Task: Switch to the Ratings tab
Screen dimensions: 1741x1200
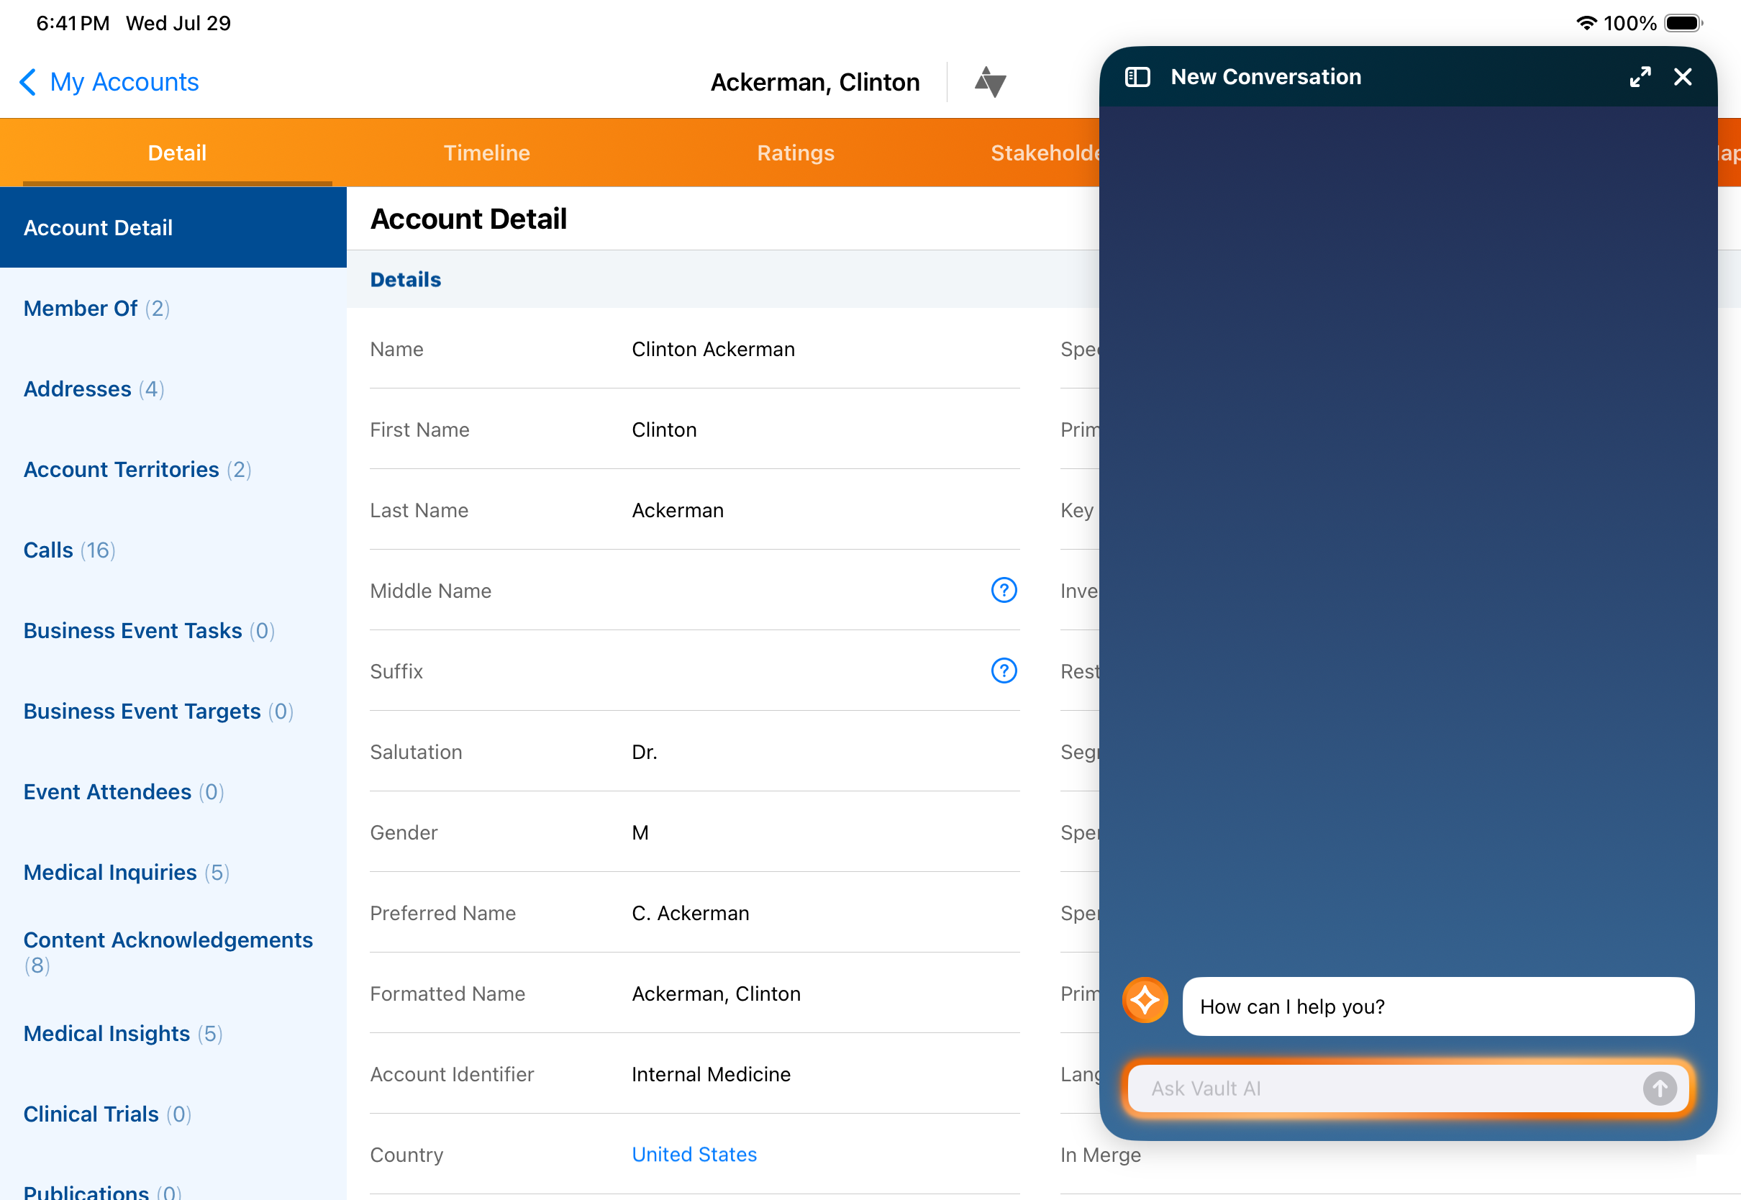Action: pos(796,153)
